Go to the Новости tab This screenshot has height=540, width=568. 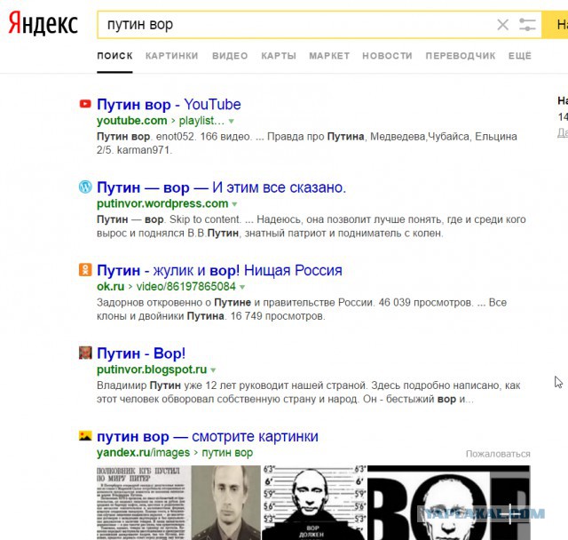(387, 56)
